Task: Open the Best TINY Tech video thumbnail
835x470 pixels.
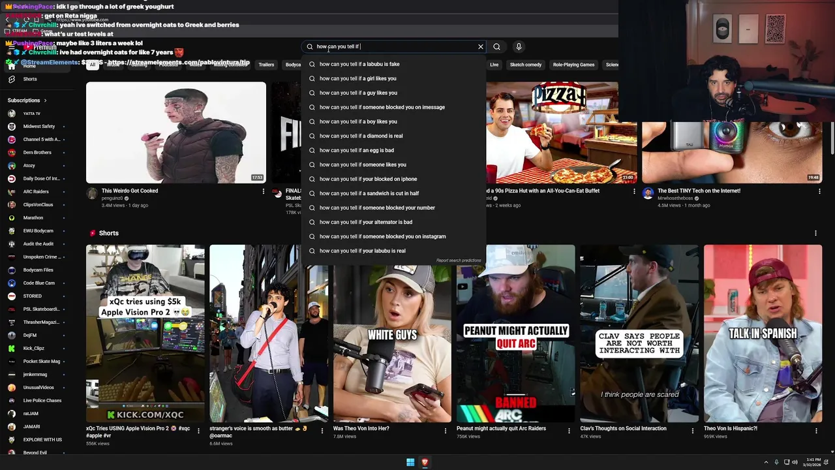Action: pos(732,151)
